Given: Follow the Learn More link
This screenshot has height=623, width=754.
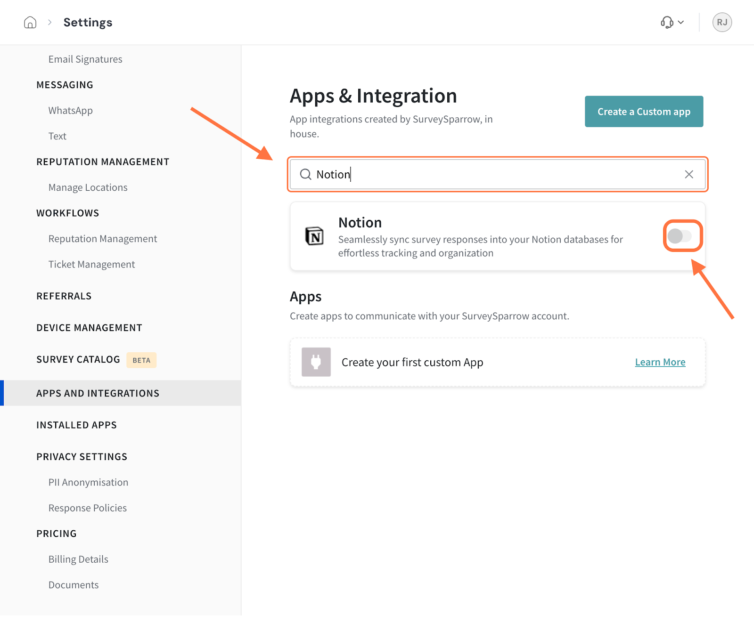Looking at the screenshot, I should [660, 362].
